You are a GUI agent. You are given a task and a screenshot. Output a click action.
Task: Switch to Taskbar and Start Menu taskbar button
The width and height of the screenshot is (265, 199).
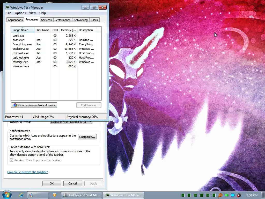pyautogui.click(x=82, y=195)
